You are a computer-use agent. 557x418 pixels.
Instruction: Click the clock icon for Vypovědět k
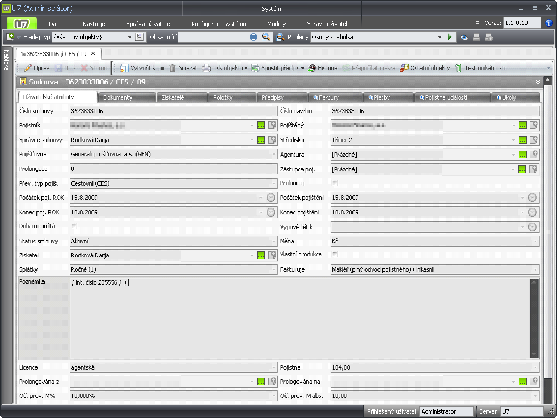(532, 227)
